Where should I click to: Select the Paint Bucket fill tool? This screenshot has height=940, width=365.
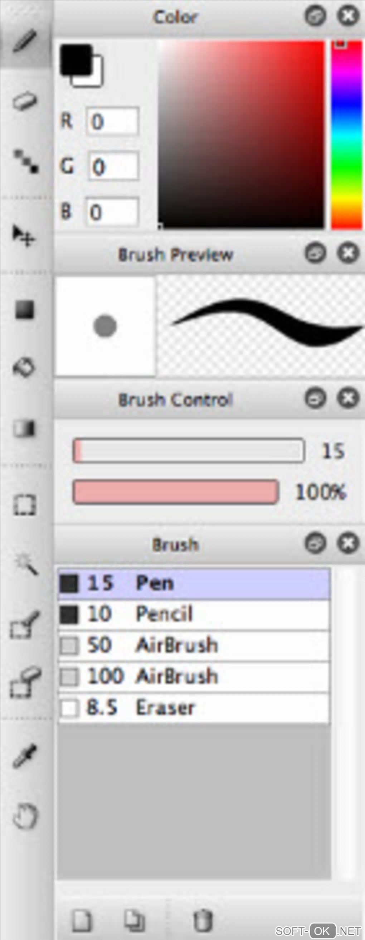[x=24, y=367]
